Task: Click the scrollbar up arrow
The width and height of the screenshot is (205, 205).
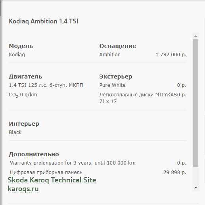Action: 195,36
